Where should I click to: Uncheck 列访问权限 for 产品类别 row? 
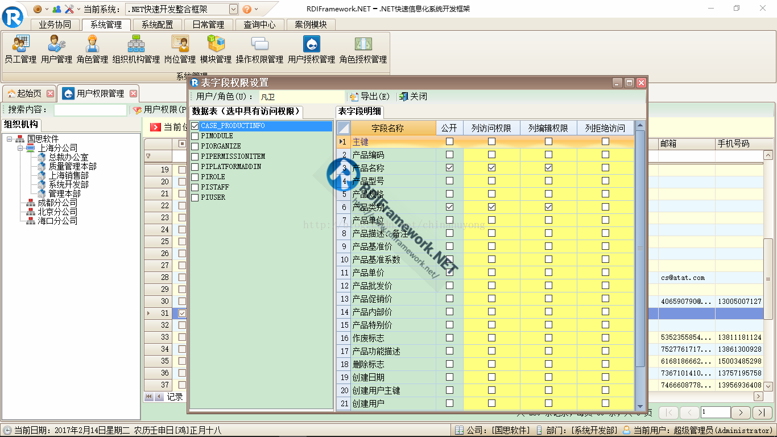[491, 207]
